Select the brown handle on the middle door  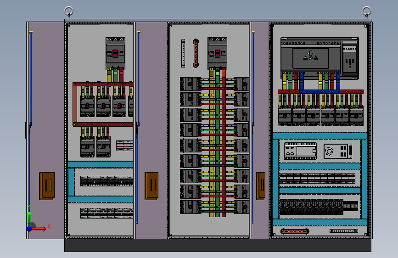pos(151,186)
